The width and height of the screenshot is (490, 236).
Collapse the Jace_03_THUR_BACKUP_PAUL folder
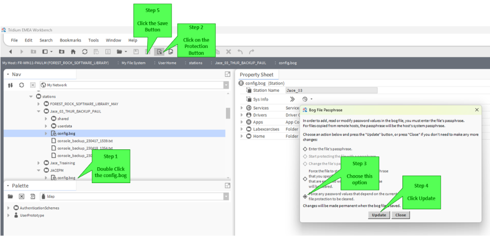[39, 111]
